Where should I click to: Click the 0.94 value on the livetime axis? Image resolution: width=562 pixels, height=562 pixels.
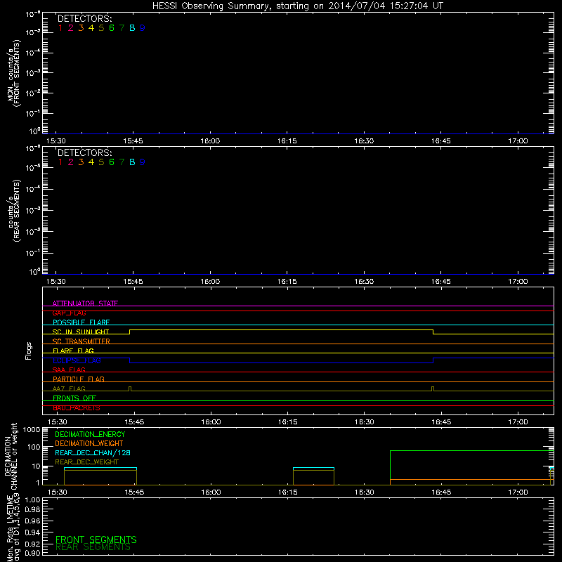tap(32, 532)
